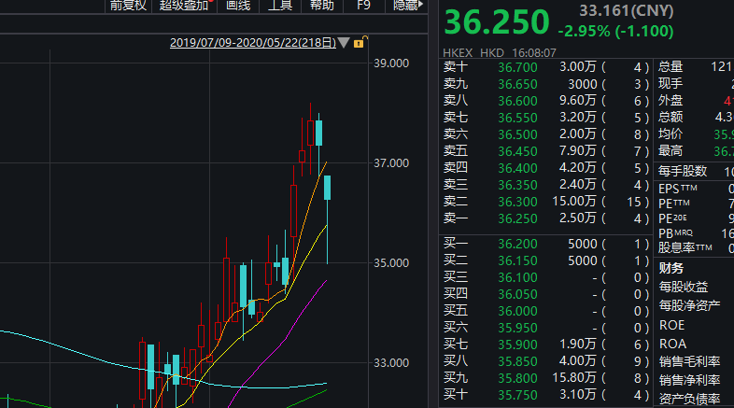Viewport: 734px width, 408px height.
Task: Select the 买三 row at 36.100
Action: [545, 278]
